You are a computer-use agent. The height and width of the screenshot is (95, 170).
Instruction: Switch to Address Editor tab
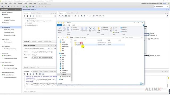coord(70,13)
